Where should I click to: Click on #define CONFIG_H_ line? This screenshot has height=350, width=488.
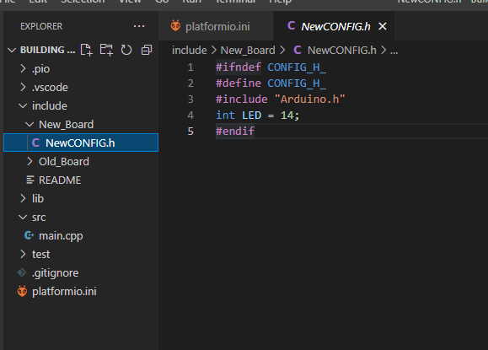click(x=271, y=83)
